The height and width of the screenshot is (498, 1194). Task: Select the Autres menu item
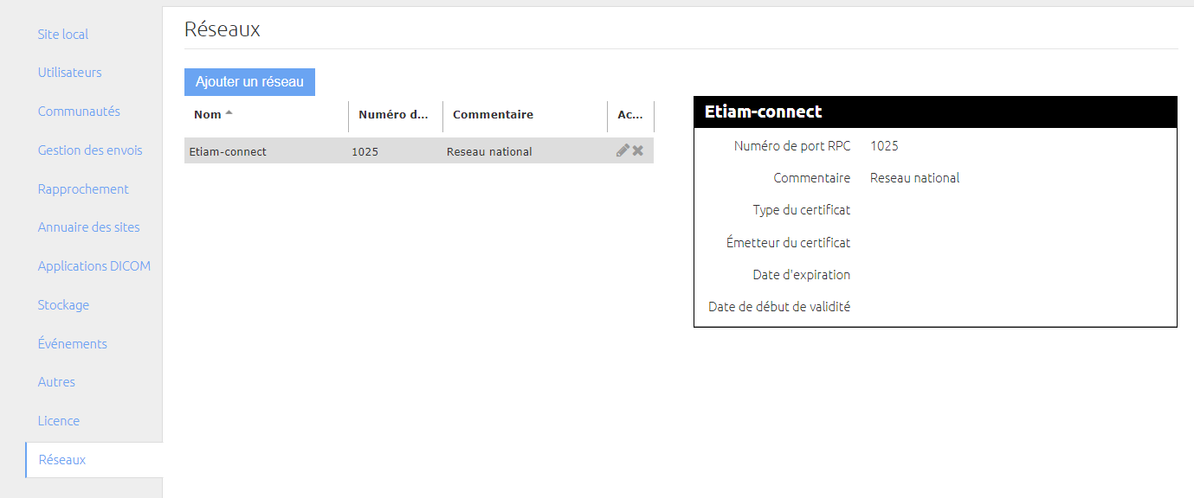pyautogui.click(x=56, y=382)
